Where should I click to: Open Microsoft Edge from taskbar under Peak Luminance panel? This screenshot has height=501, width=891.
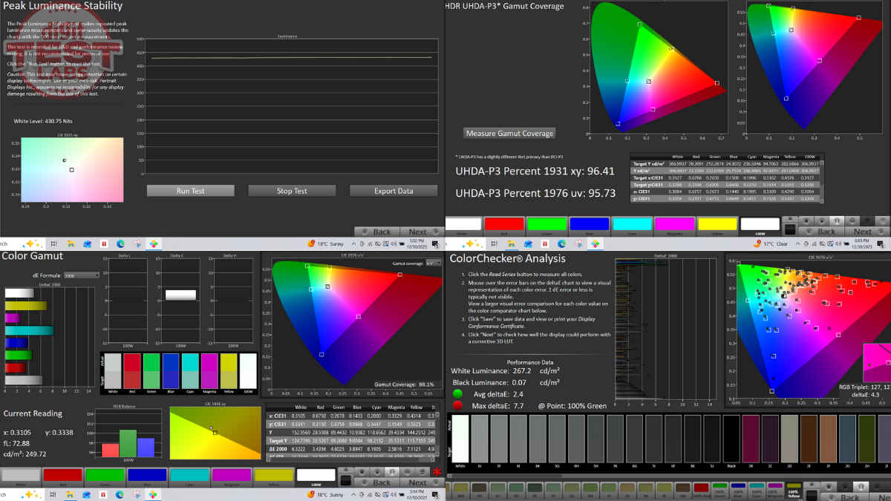tap(120, 243)
